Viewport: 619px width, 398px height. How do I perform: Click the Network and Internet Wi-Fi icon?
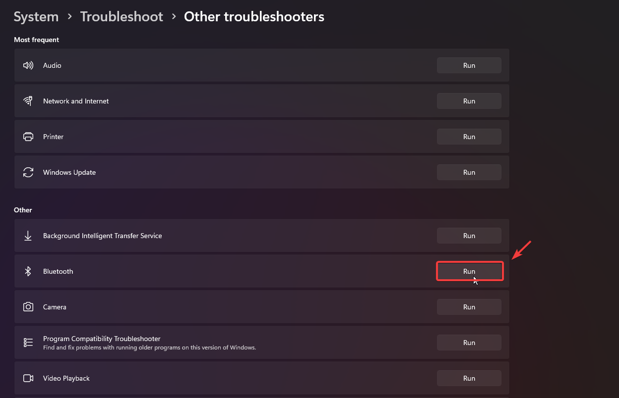pyautogui.click(x=28, y=101)
